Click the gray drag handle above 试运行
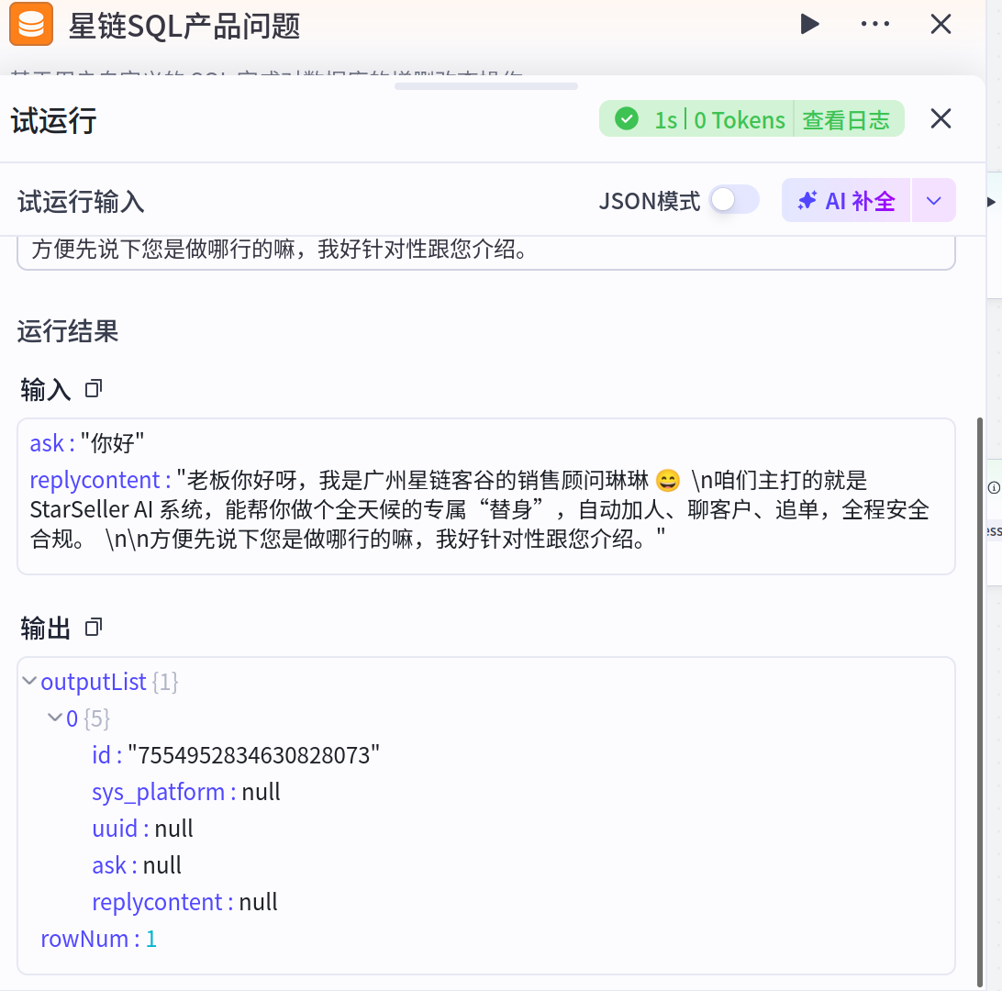Viewport: 1002px width, 991px height. tap(485, 86)
